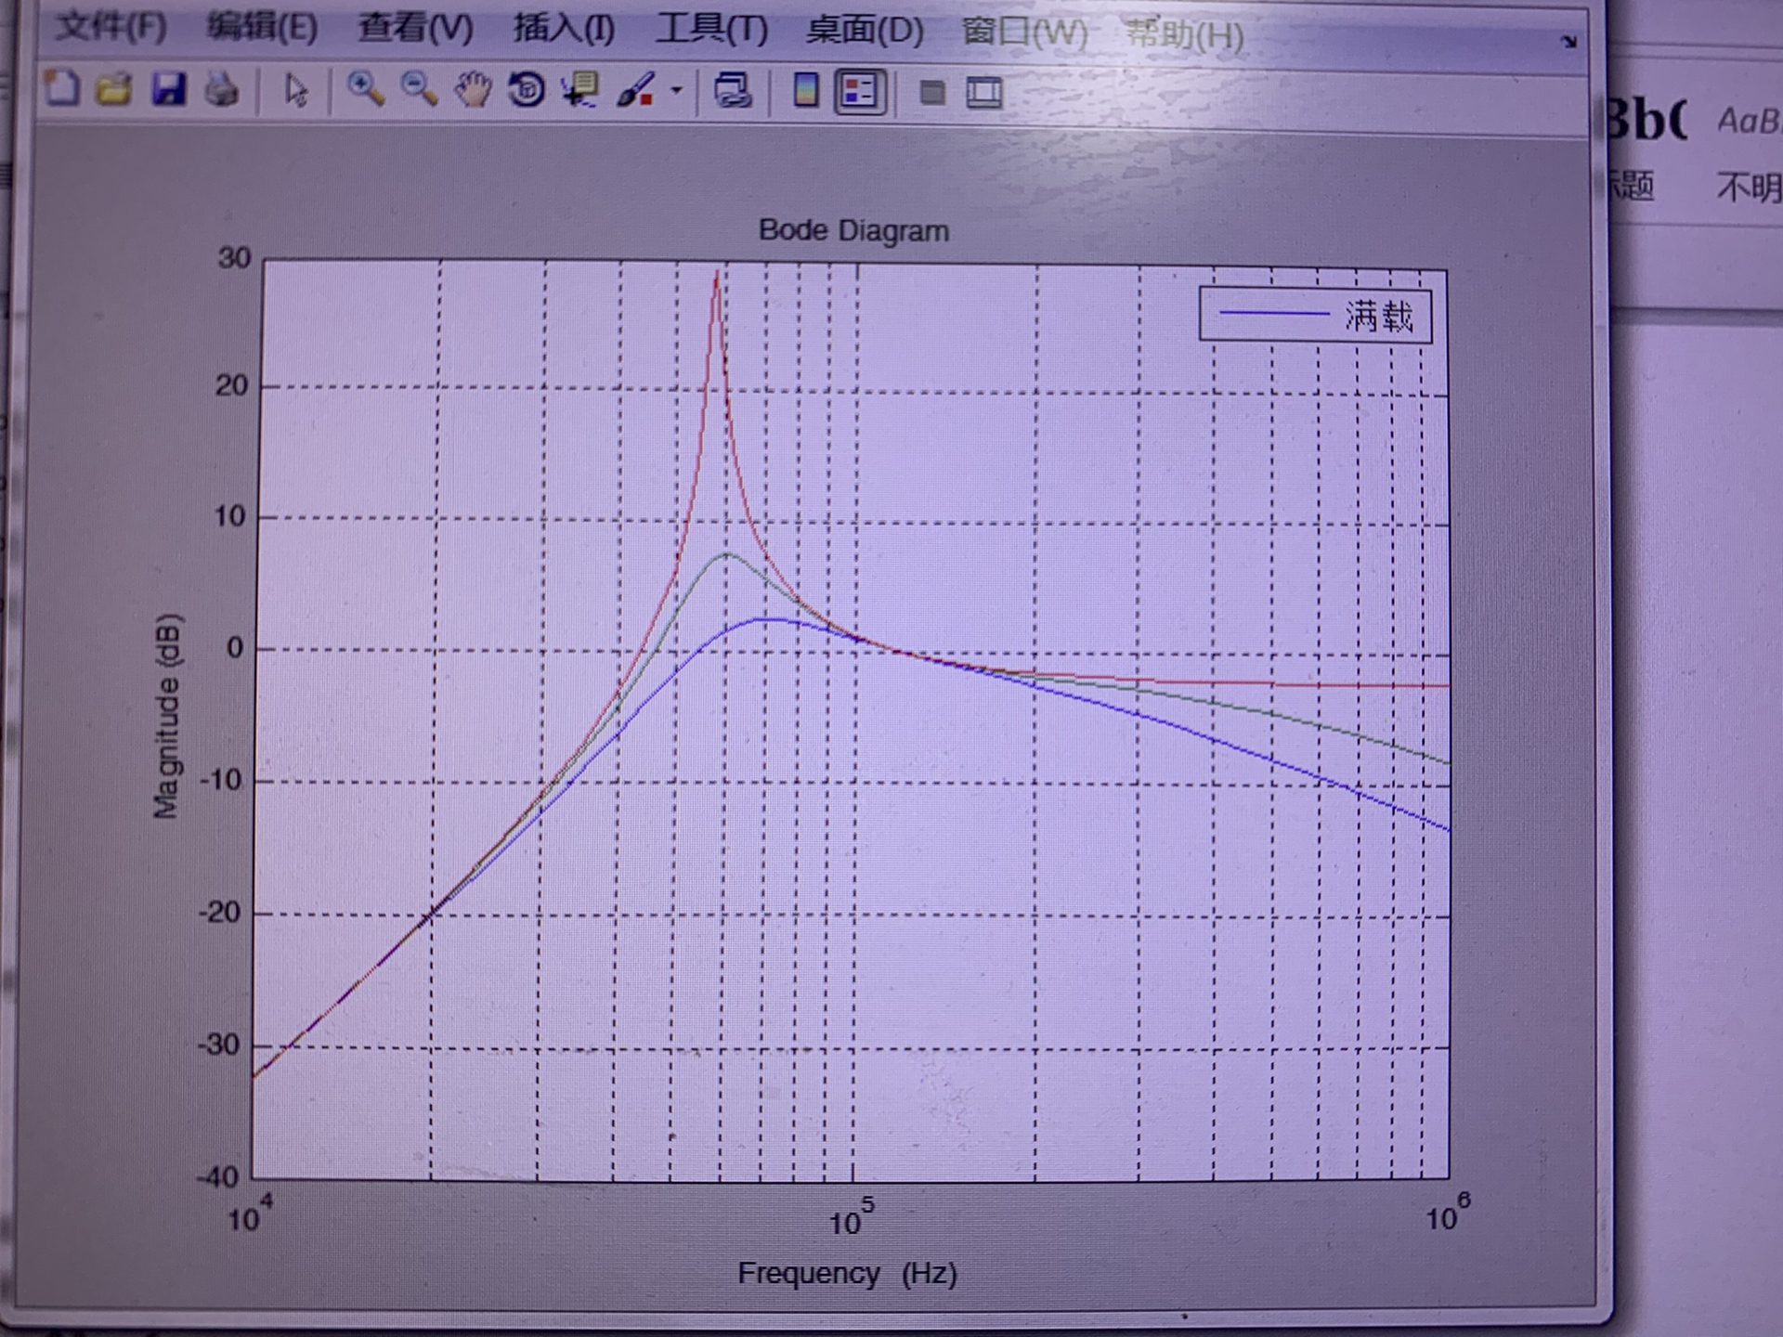Image resolution: width=1783 pixels, height=1337 pixels.
Task: Select the Zoom In magnifier tool
Action: pyautogui.click(x=365, y=90)
